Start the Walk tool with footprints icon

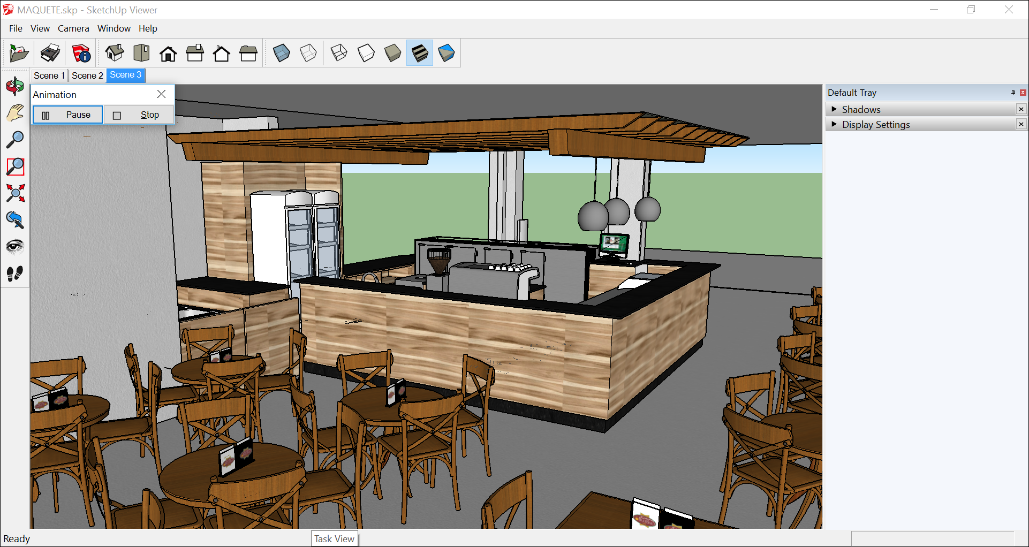coord(15,273)
